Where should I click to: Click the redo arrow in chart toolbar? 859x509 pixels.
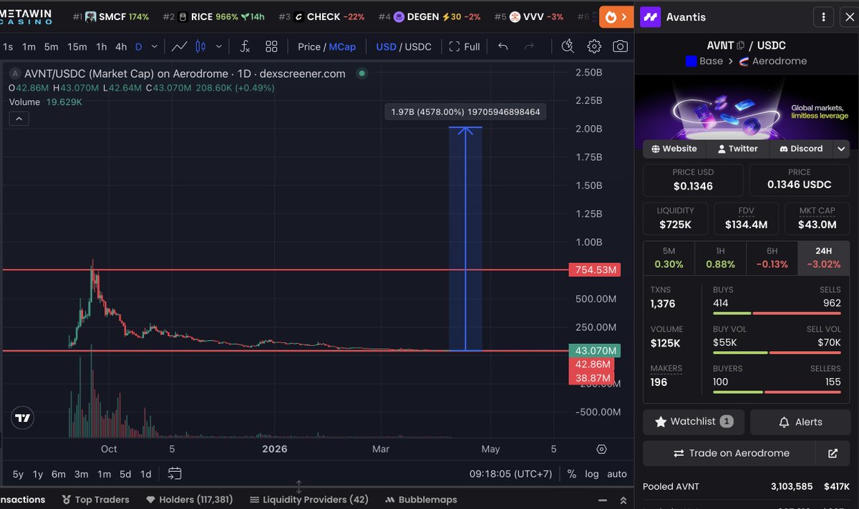pos(530,46)
